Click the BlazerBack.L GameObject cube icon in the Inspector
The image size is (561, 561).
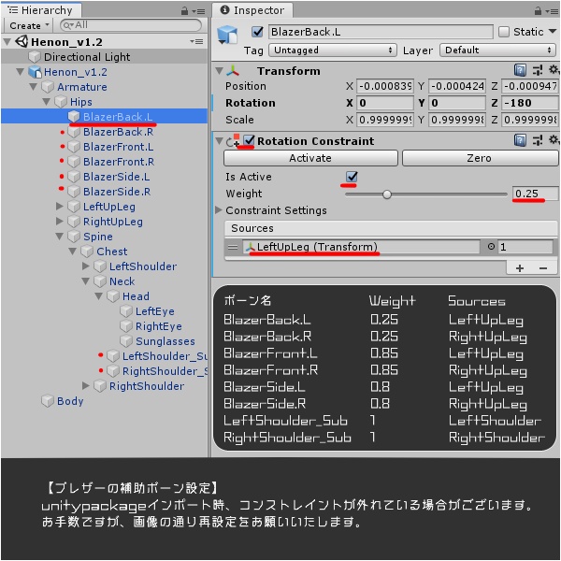pos(227,35)
